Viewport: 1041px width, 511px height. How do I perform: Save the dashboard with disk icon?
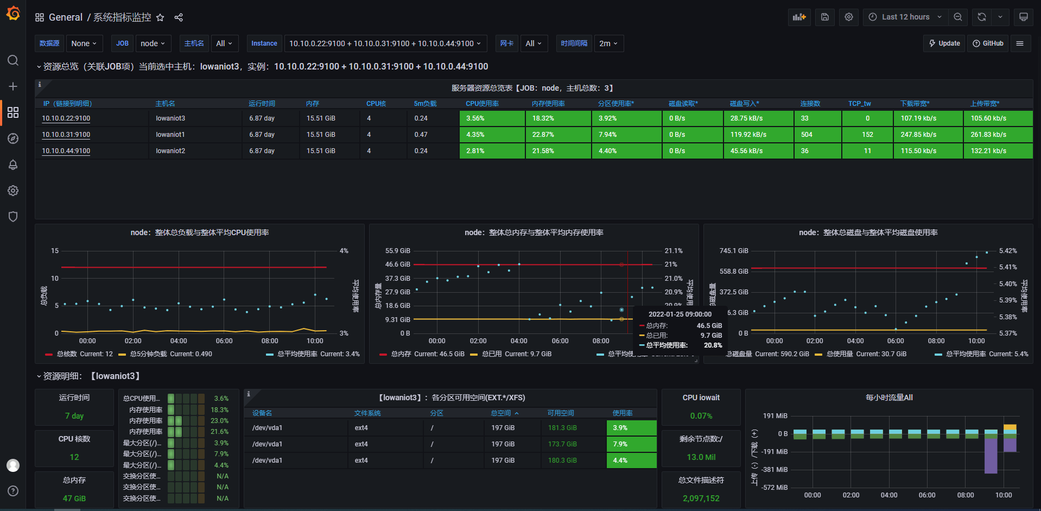pyautogui.click(x=825, y=17)
